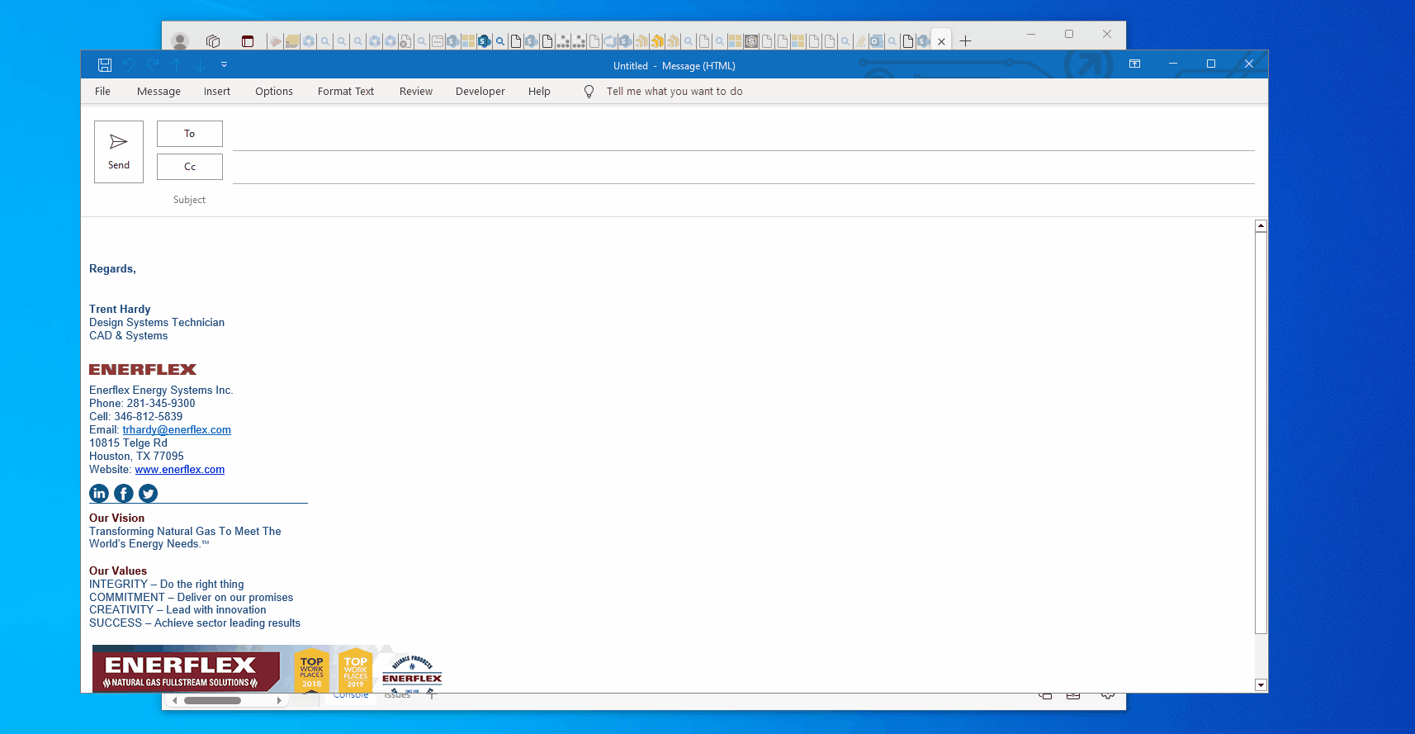1415x734 pixels.
Task: Click into the Subject line field
Action: click(x=743, y=200)
